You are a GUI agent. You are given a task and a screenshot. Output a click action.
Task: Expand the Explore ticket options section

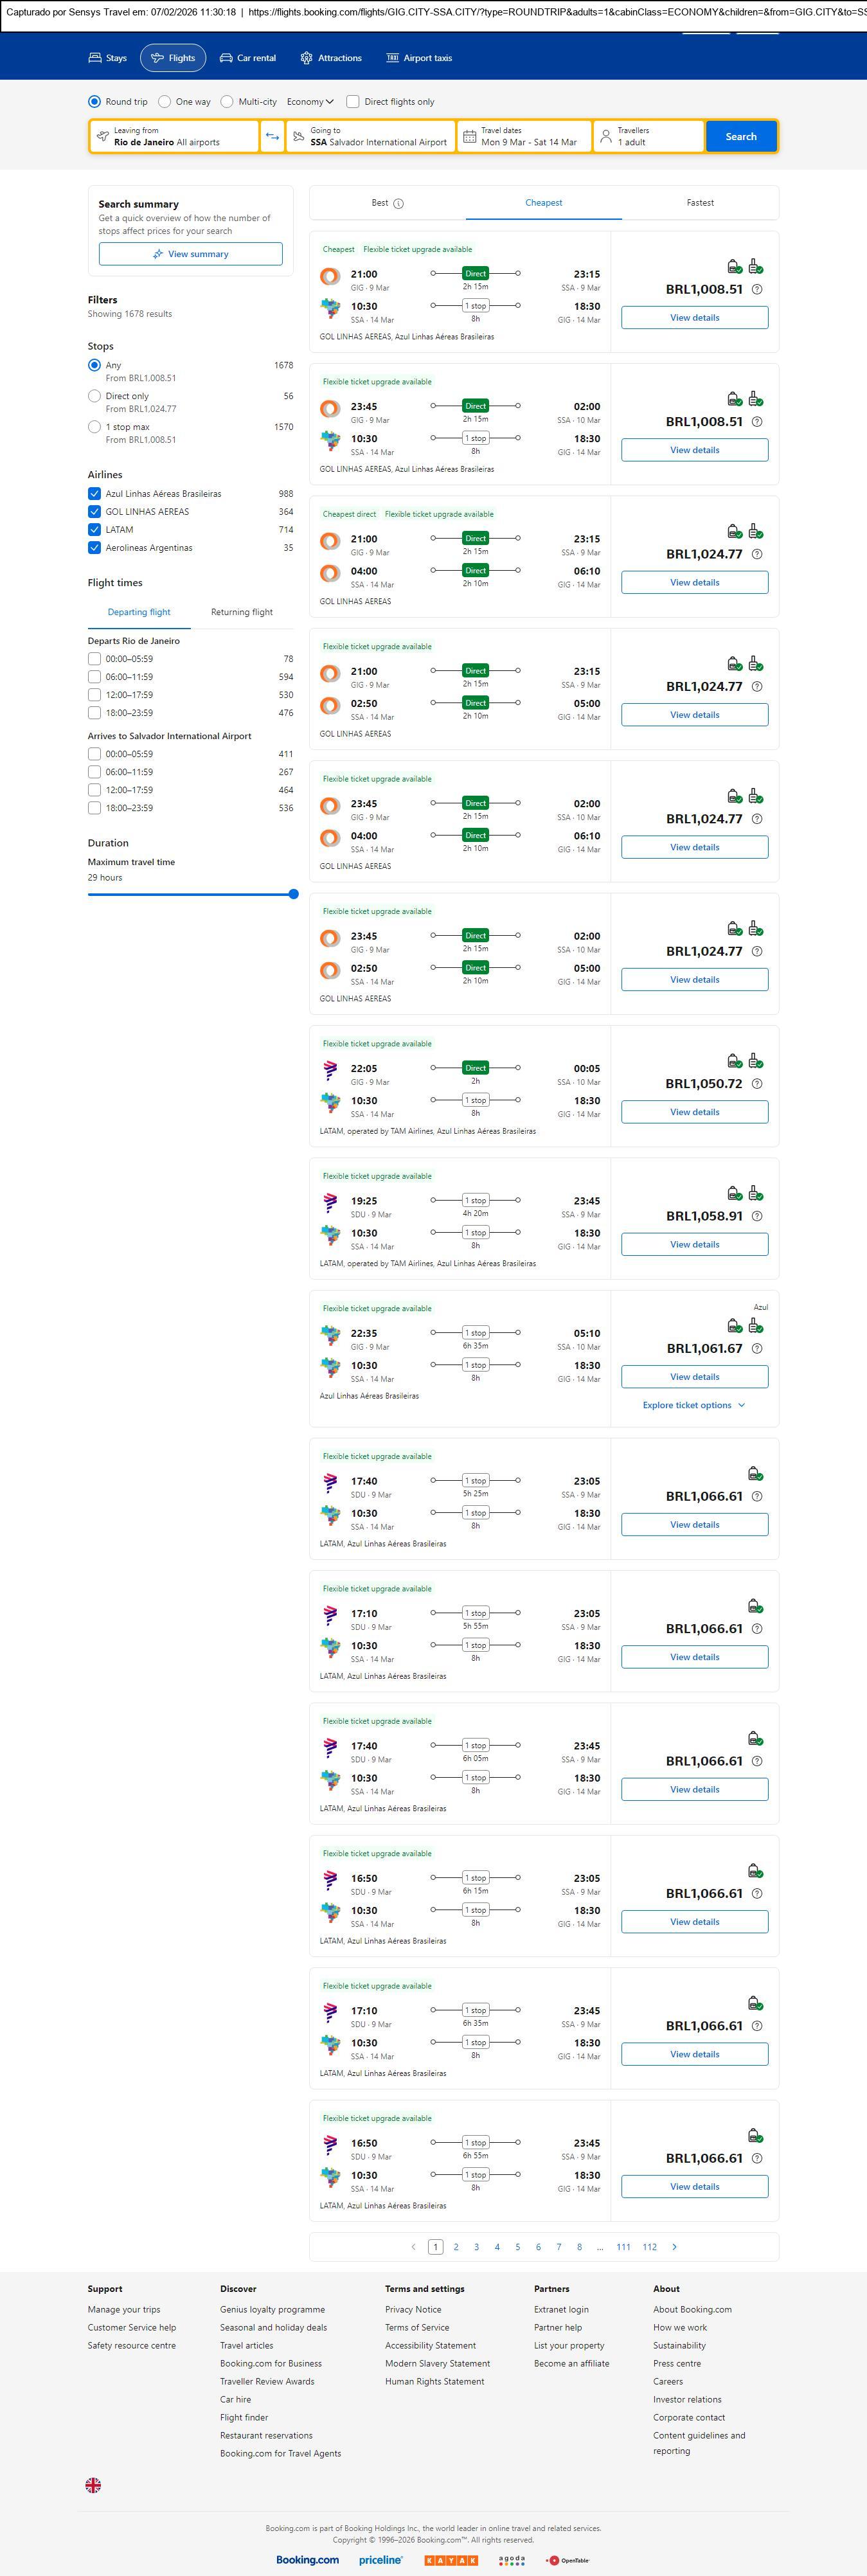[x=694, y=1405]
